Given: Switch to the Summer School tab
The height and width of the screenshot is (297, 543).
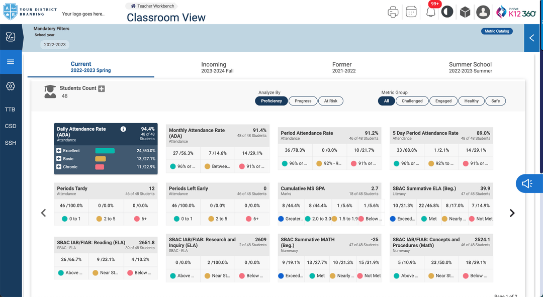Looking at the screenshot, I should pos(470,67).
